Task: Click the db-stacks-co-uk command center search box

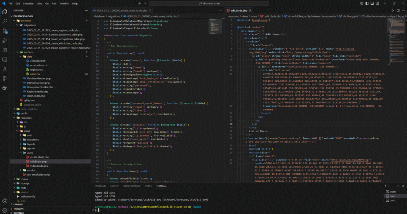Action: pyautogui.click(x=209, y=3)
